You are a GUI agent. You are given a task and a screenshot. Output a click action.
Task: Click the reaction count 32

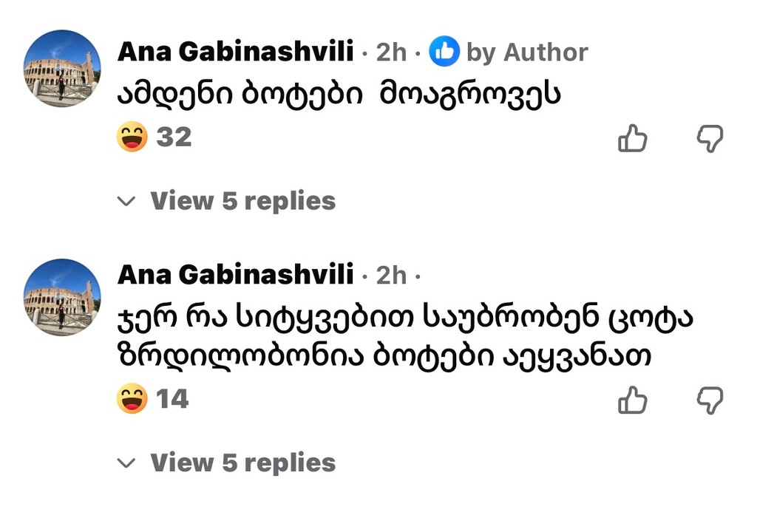click(x=174, y=137)
